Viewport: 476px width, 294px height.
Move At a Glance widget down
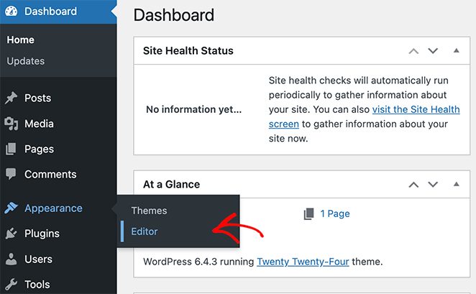(x=433, y=185)
